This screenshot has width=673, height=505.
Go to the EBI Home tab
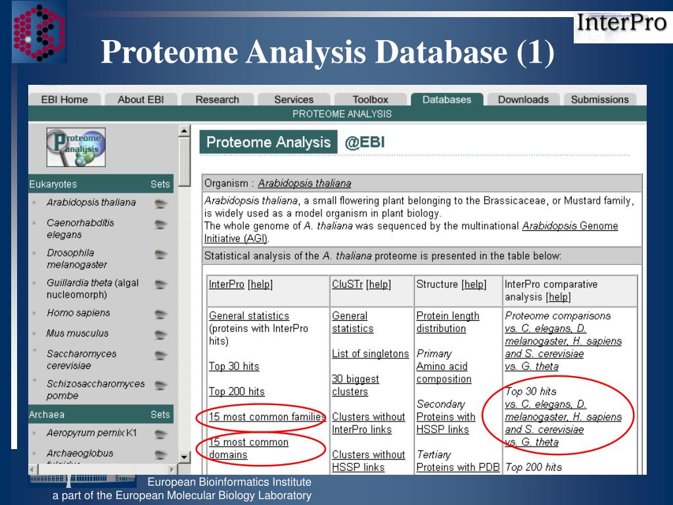click(64, 100)
